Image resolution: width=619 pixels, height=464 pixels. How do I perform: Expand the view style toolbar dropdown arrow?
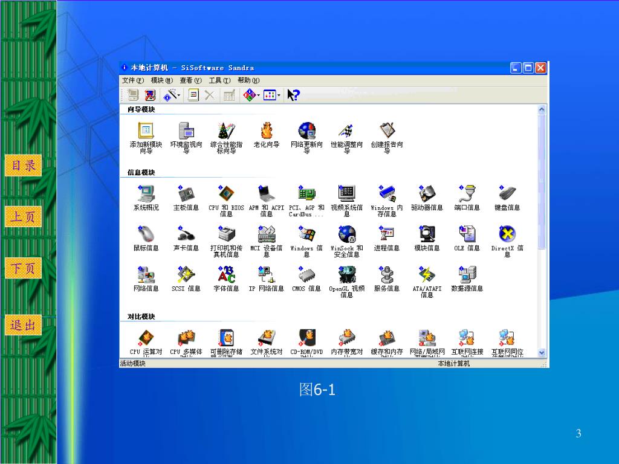click(x=279, y=95)
